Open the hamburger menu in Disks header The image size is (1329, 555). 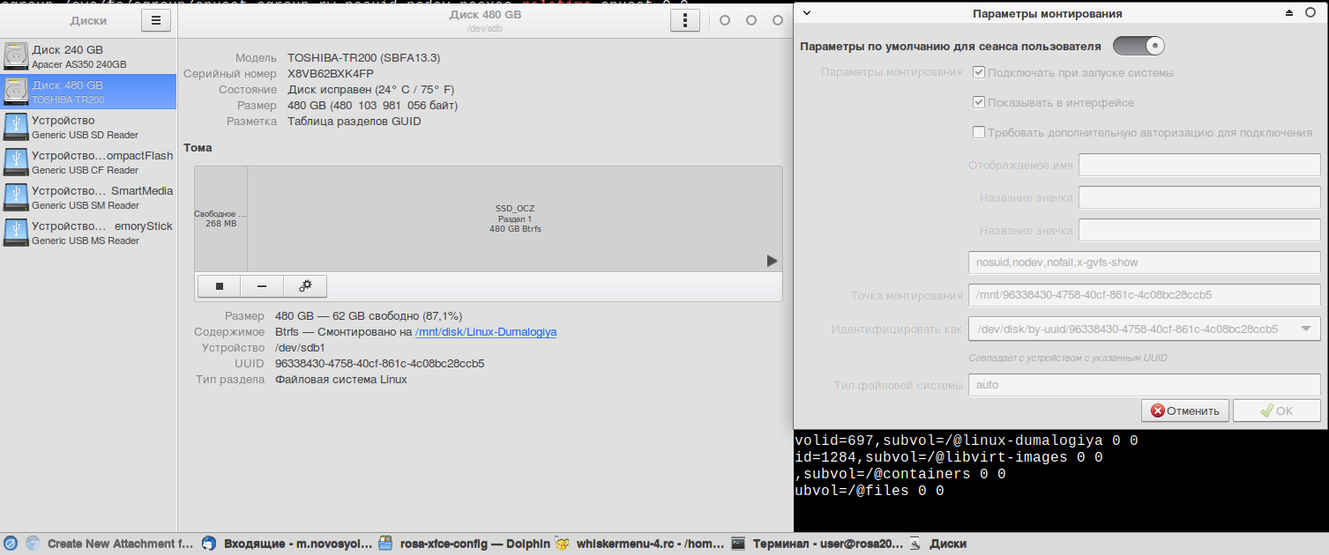coord(156,20)
